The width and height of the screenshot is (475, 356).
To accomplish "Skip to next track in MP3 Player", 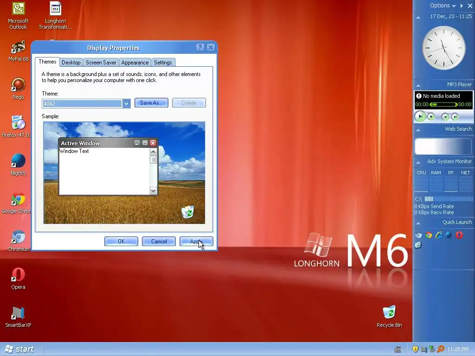I will (455, 117).
